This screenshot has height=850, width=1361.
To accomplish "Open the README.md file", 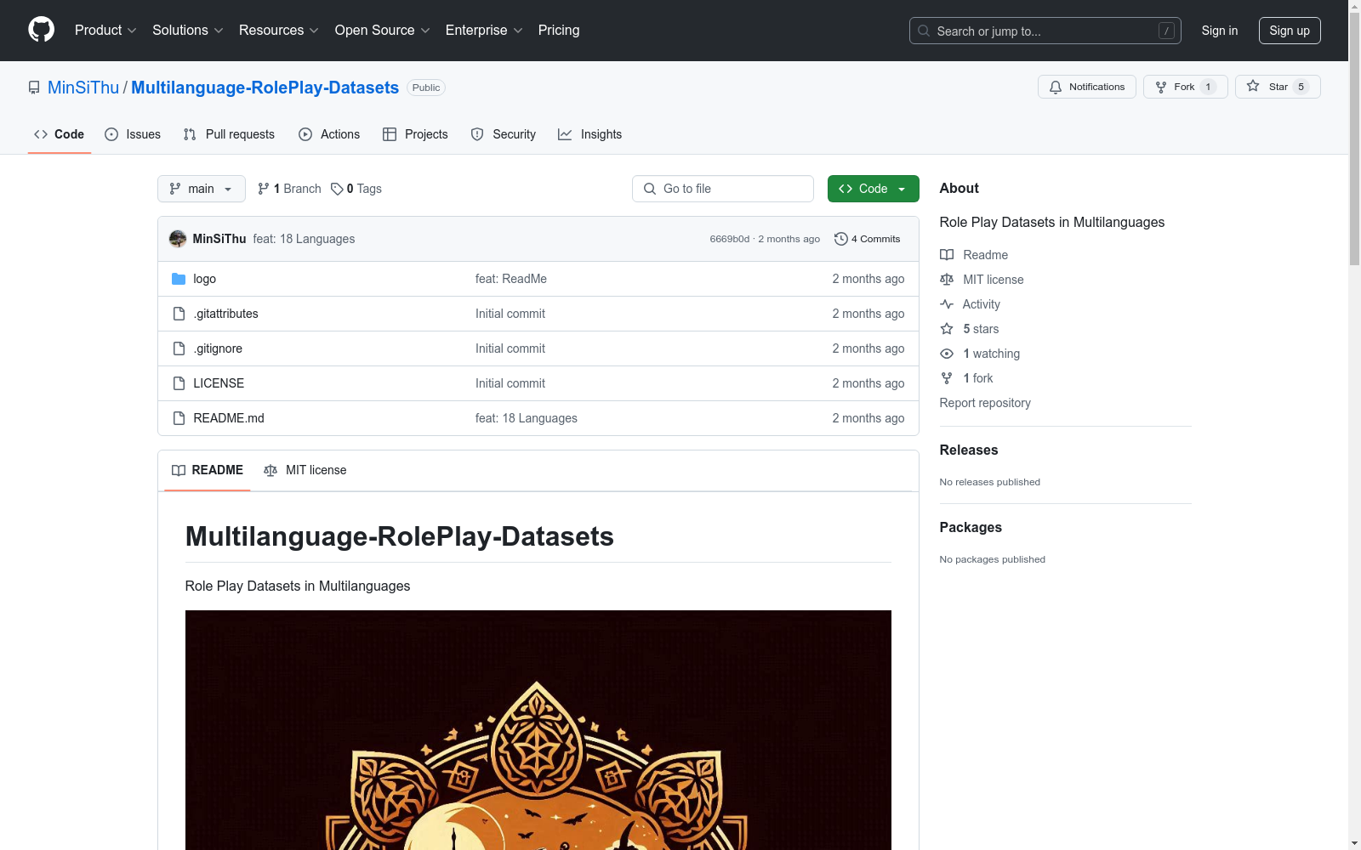I will tap(229, 418).
